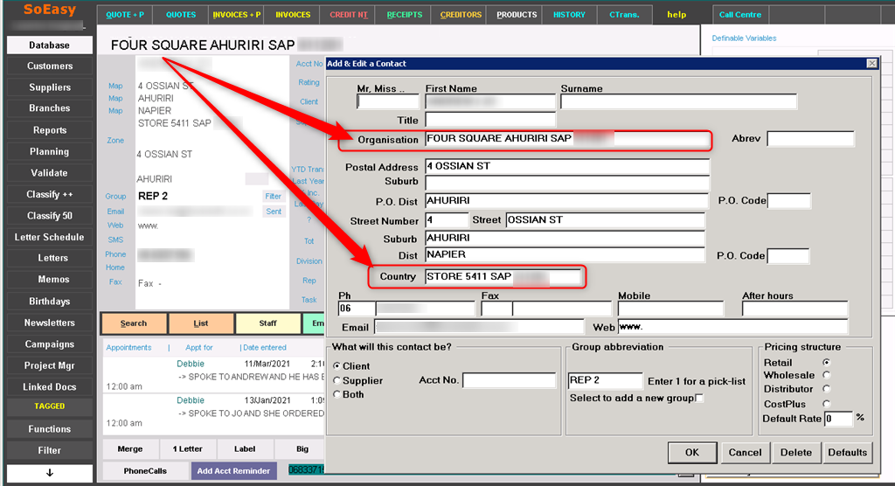Click the Merge button
The height and width of the screenshot is (486, 895).
(x=130, y=449)
